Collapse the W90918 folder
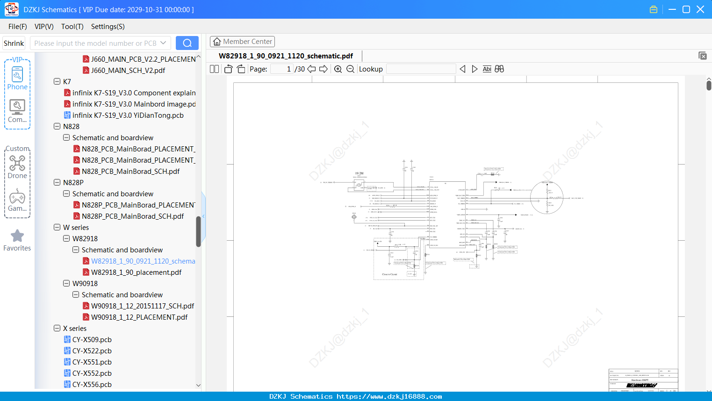Screen dimensions: 712x401 click(x=66, y=283)
